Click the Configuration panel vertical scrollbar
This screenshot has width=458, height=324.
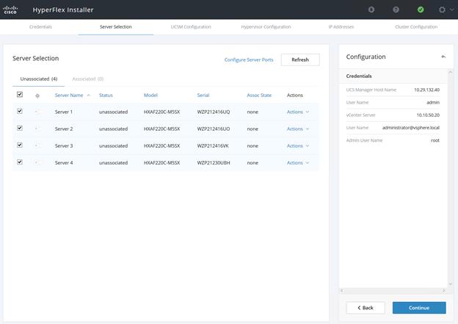pos(450,179)
